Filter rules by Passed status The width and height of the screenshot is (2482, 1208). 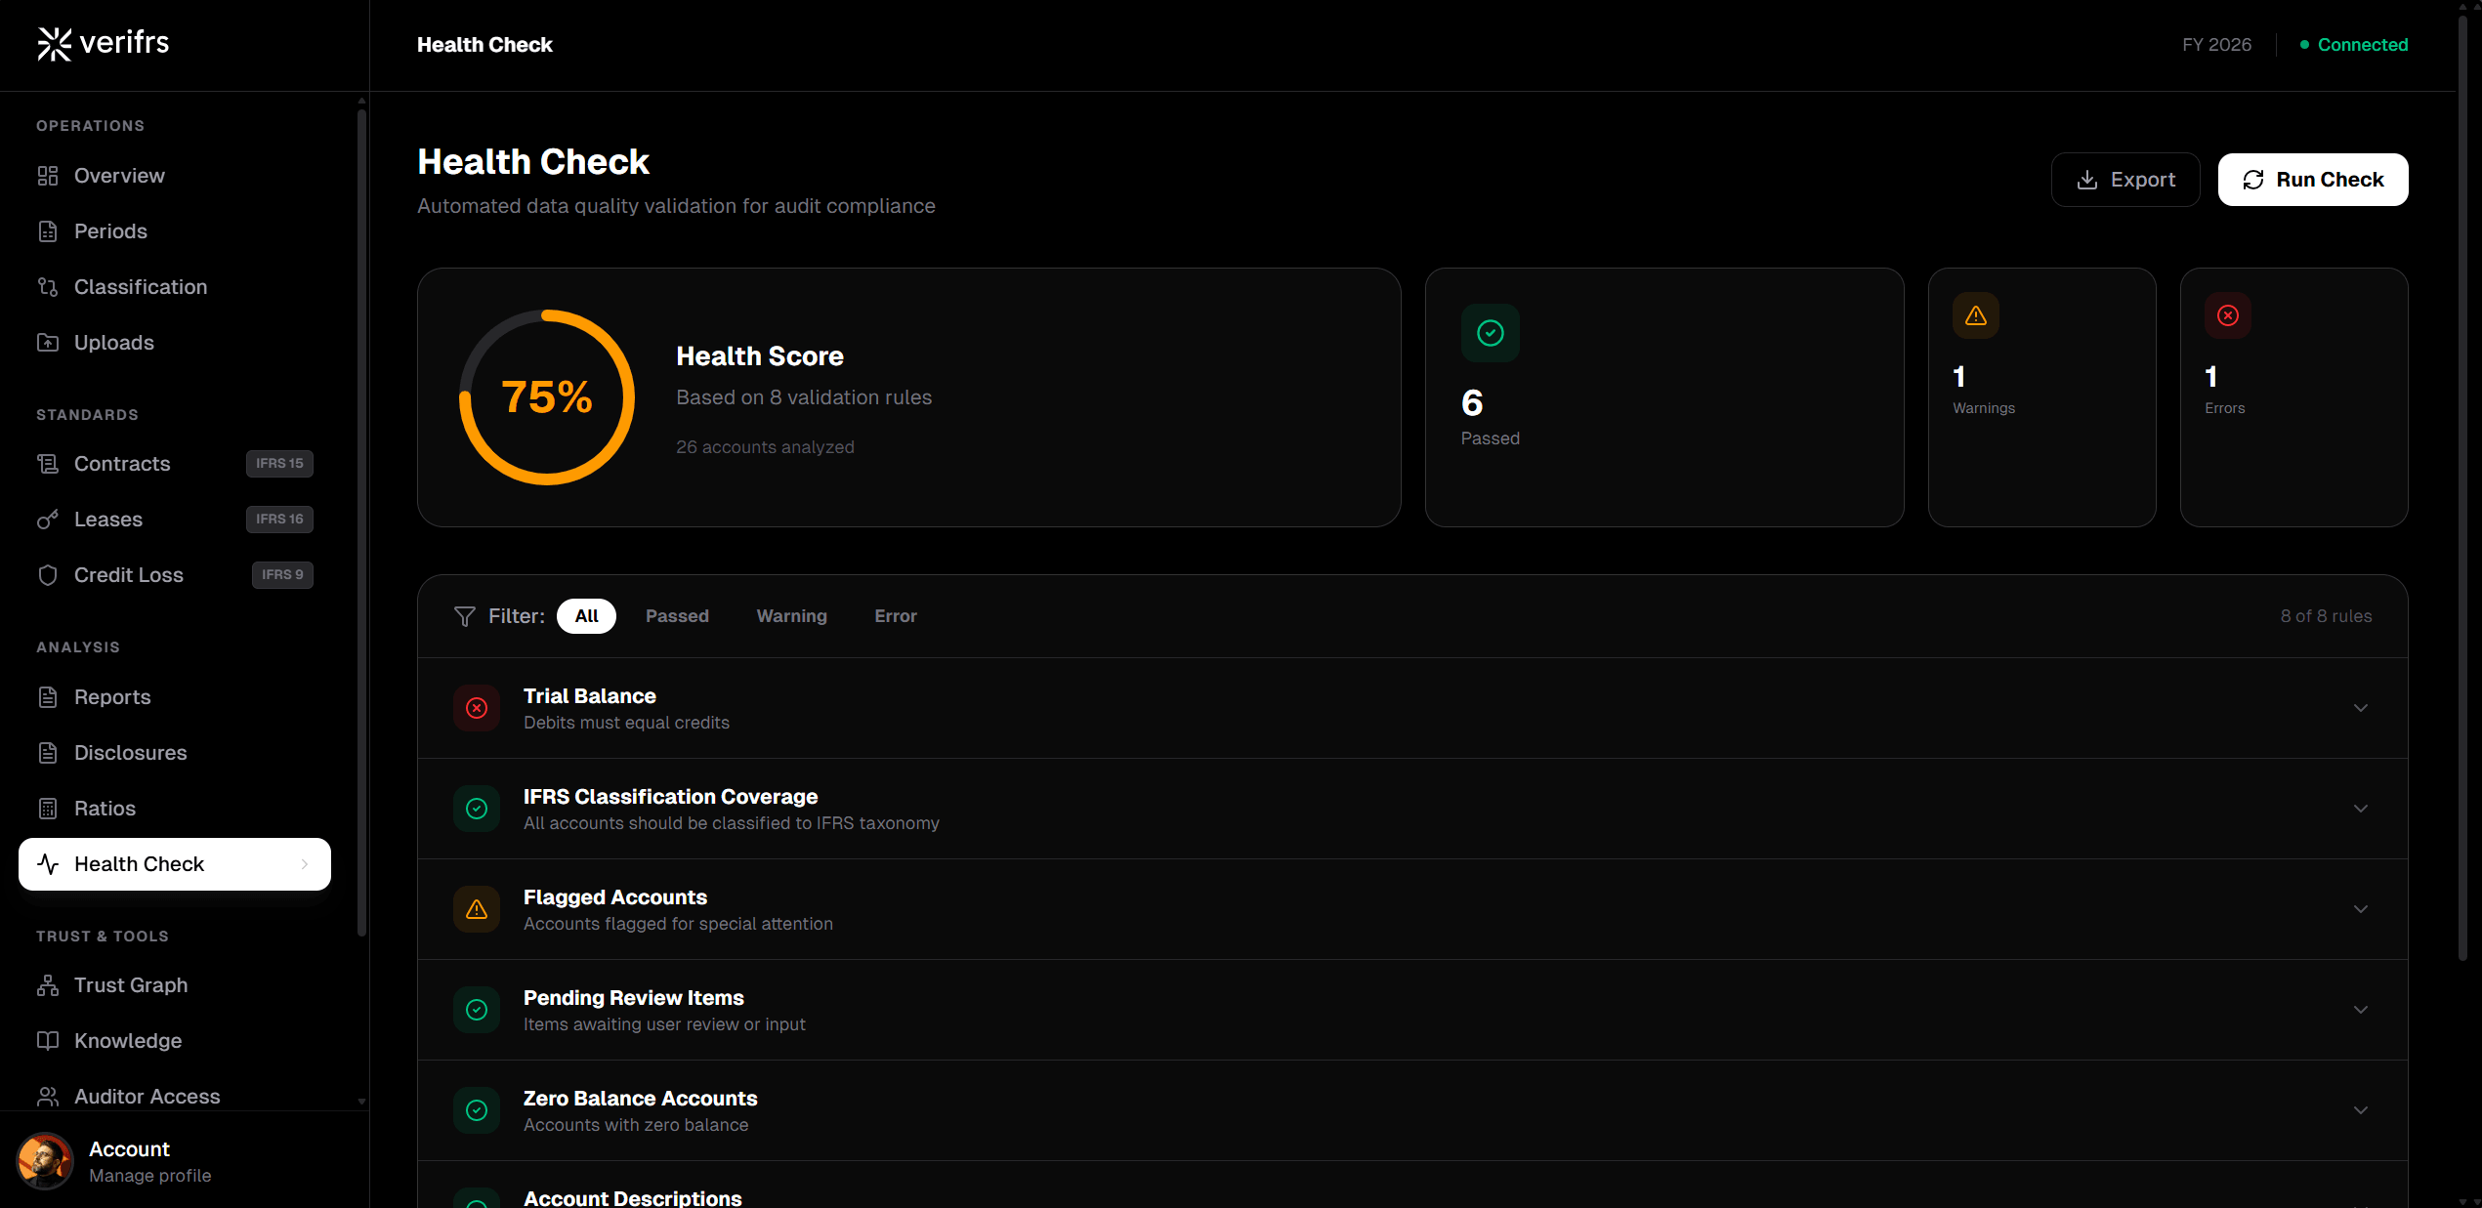tap(677, 616)
